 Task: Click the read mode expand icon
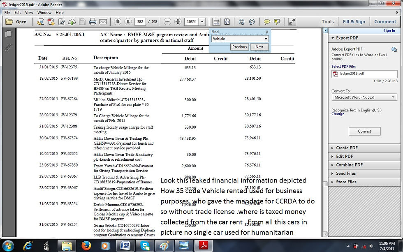point(292,22)
